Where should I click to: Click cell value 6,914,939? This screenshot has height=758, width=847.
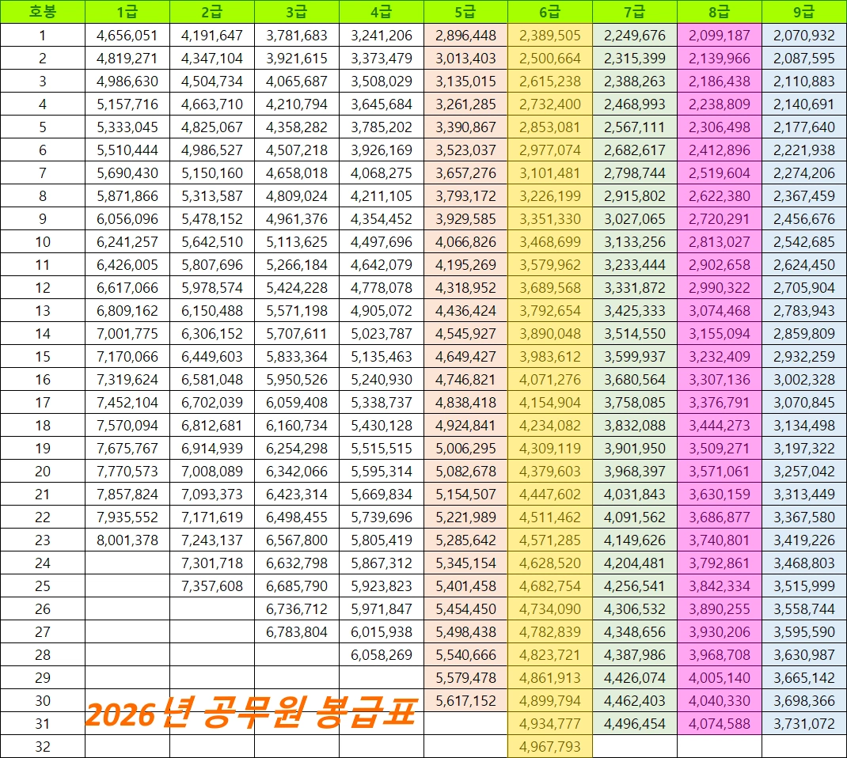click(x=212, y=449)
